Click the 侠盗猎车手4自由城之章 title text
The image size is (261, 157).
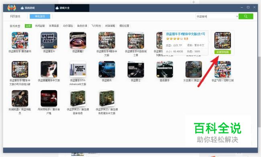coord(136,53)
